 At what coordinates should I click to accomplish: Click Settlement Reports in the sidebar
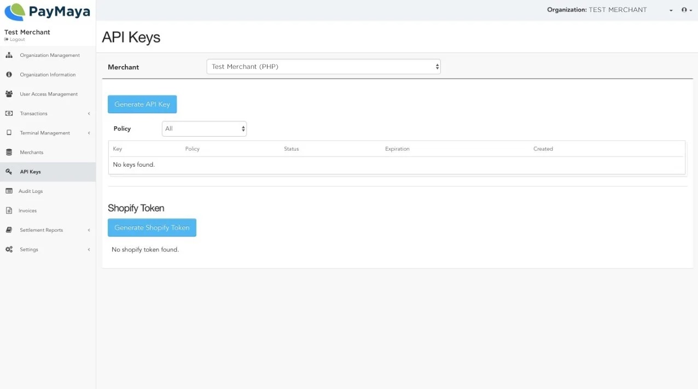click(41, 230)
